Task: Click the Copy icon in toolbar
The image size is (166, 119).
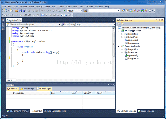Action: [33, 11]
